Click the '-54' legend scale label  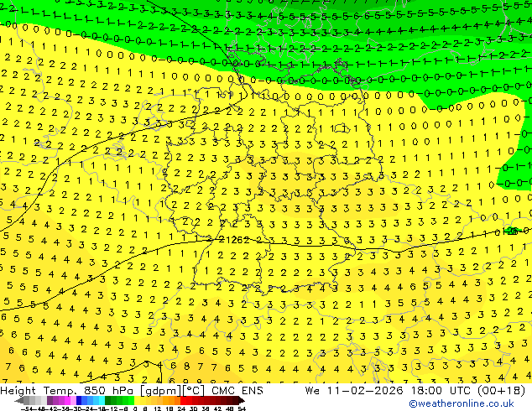[27, 408]
